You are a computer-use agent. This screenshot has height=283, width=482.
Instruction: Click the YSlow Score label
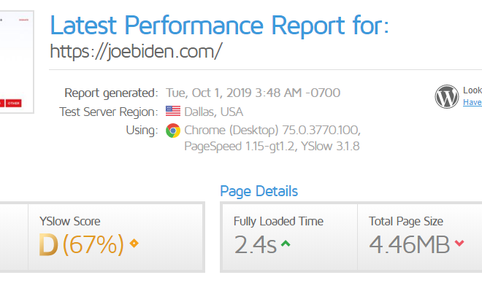tap(70, 221)
